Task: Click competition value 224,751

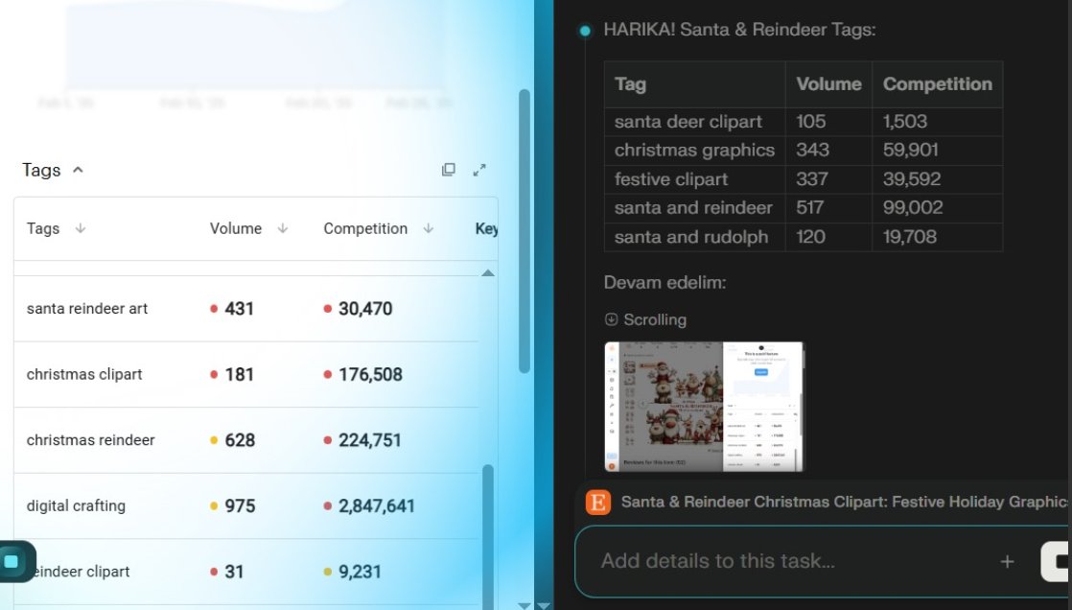Action: coord(370,440)
